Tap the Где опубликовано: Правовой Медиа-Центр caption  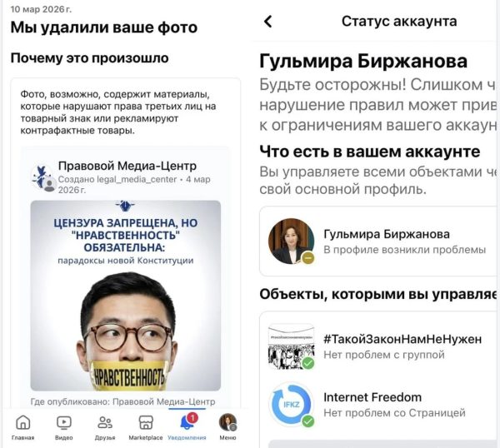pyautogui.click(x=122, y=401)
